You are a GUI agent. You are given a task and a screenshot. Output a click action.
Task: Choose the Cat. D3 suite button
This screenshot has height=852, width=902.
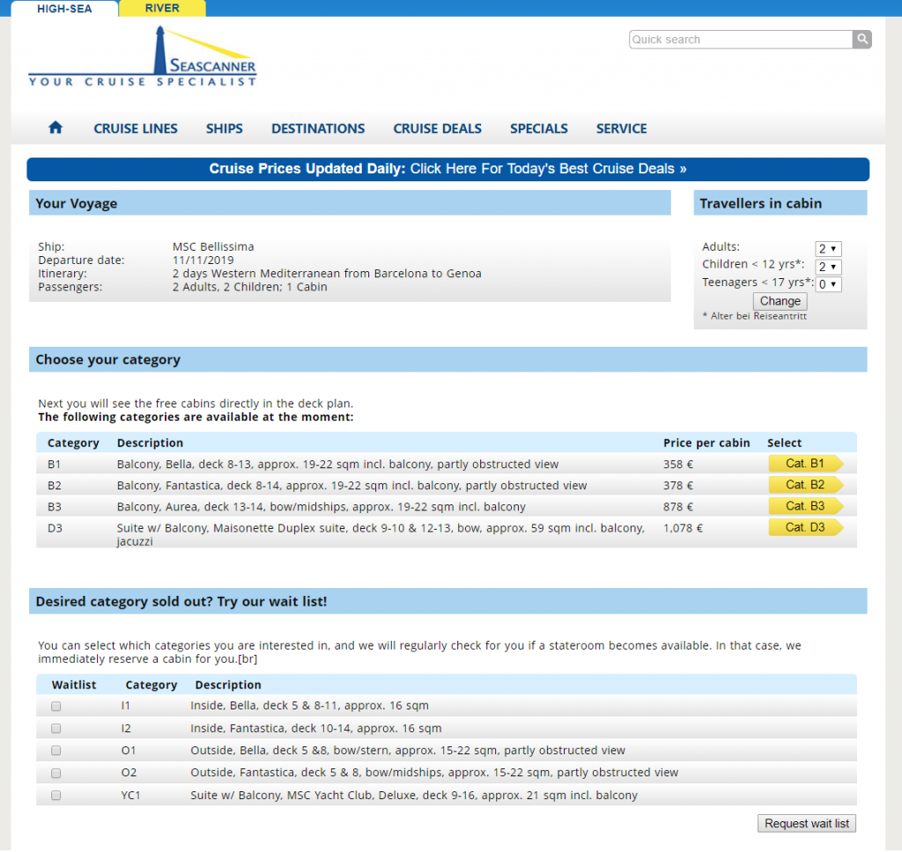[806, 527]
